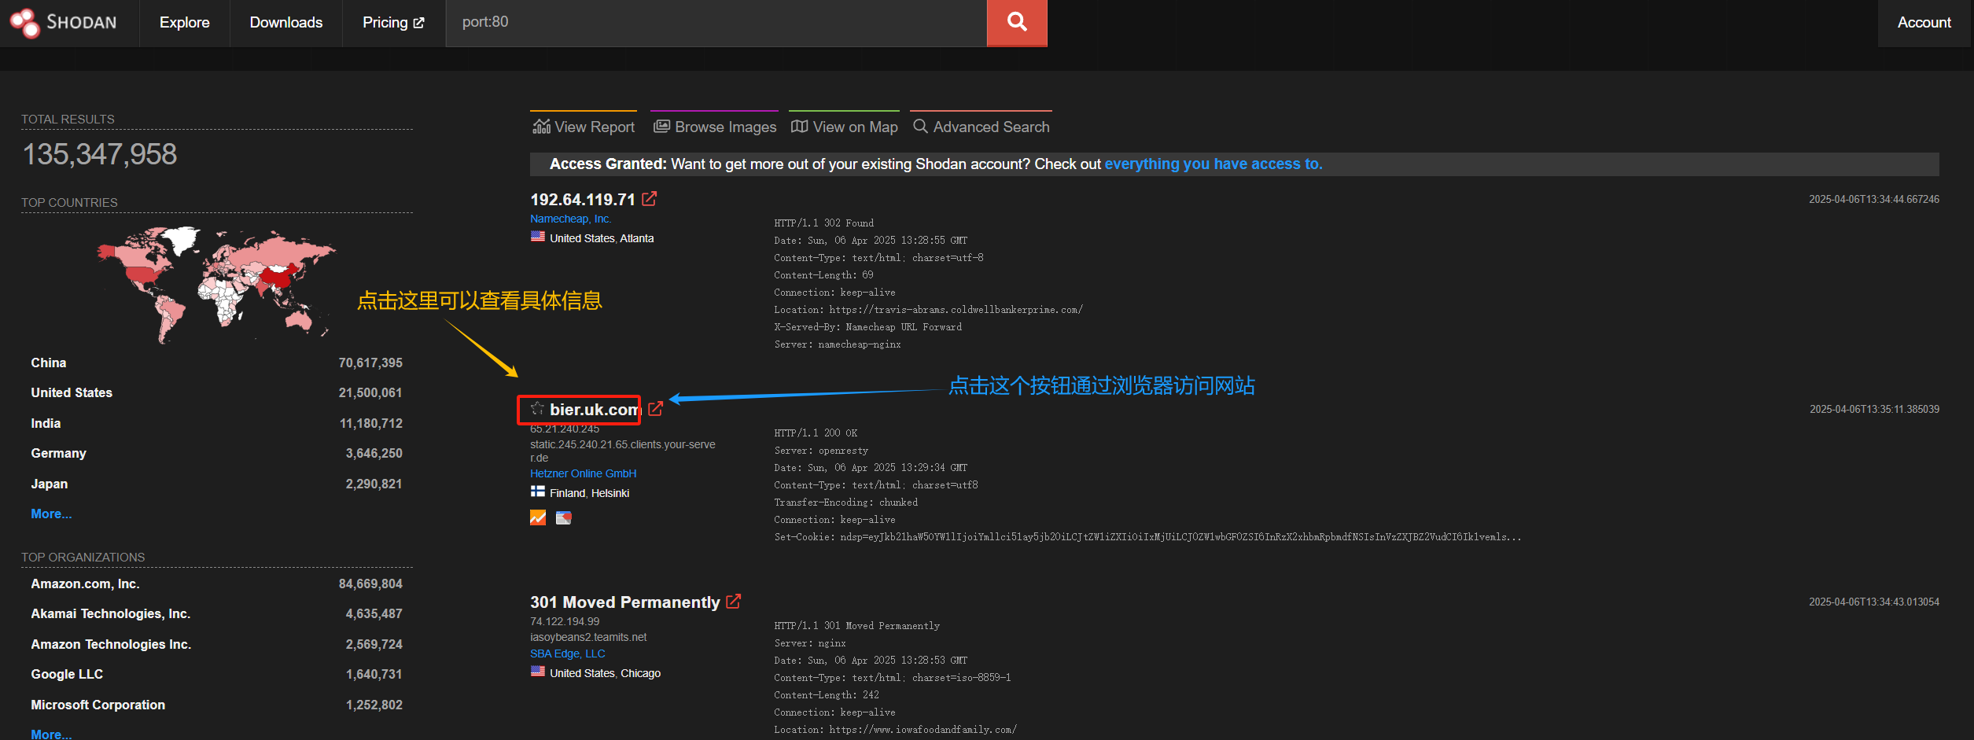Open the 301 Moved Permanently result
This screenshot has width=1974, height=740.
tap(624, 602)
